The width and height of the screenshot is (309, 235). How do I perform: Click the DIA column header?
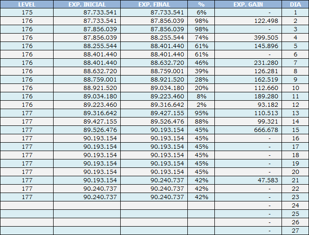[295, 4]
